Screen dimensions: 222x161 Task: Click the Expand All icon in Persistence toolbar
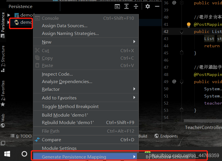[x=126, y=6]
